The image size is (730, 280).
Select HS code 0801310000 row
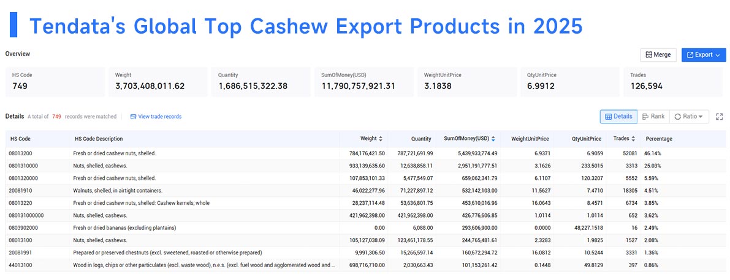click(x=365, y=166)
